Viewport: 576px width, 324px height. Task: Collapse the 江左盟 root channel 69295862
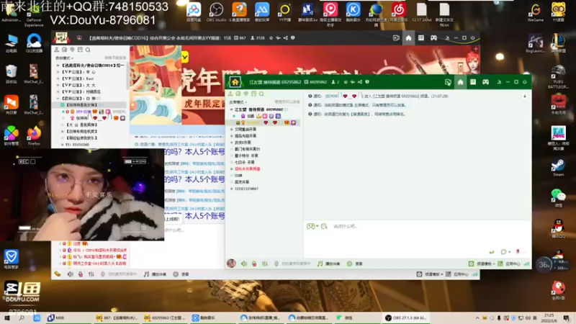pos(231,109)
